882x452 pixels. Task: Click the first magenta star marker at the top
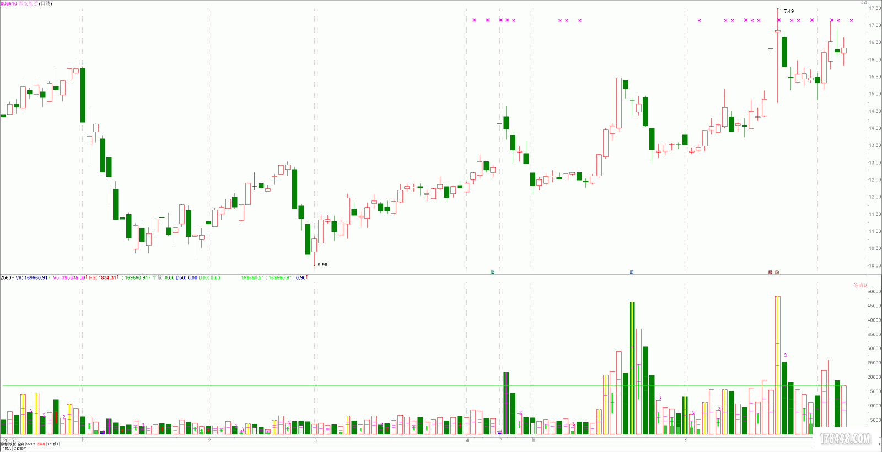(474, 20)
